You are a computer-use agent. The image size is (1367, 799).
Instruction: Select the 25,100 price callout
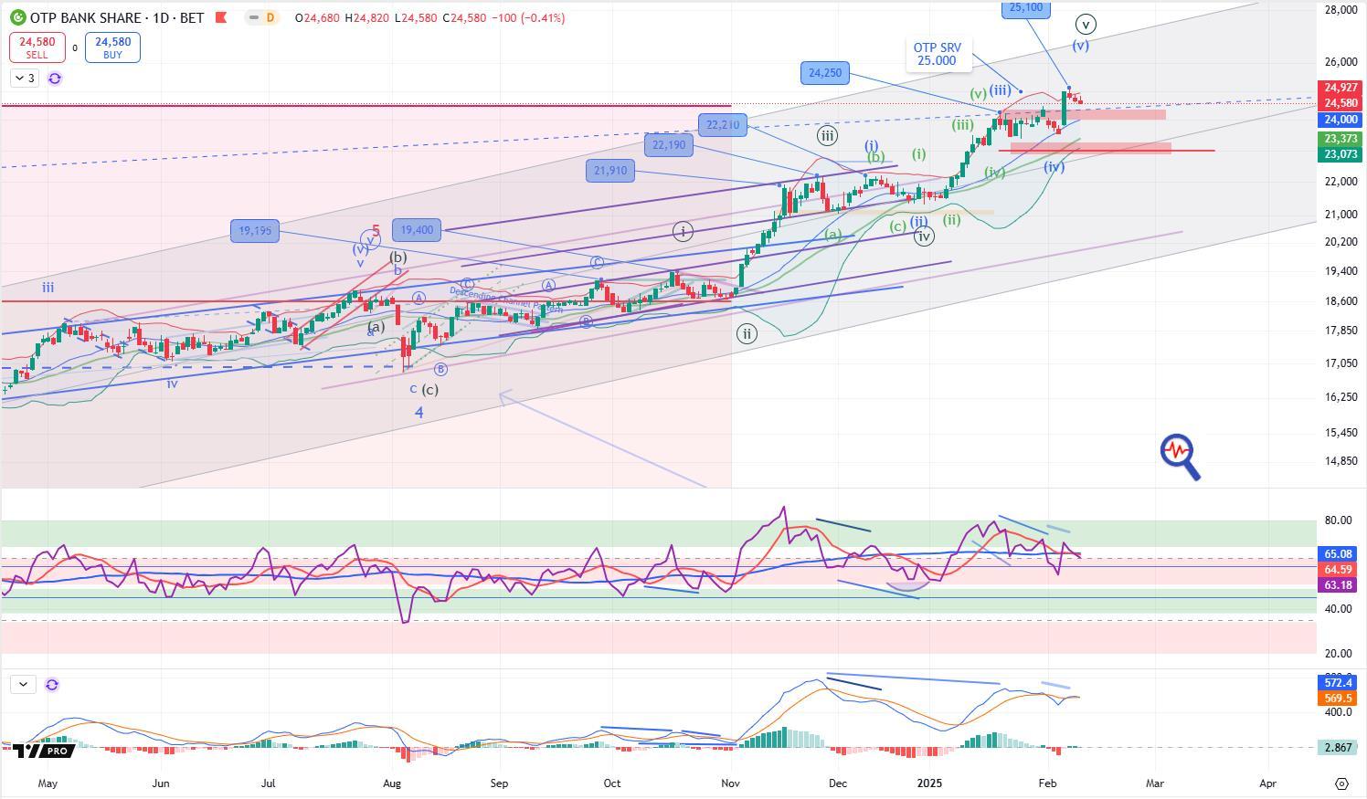(1026, 7)
